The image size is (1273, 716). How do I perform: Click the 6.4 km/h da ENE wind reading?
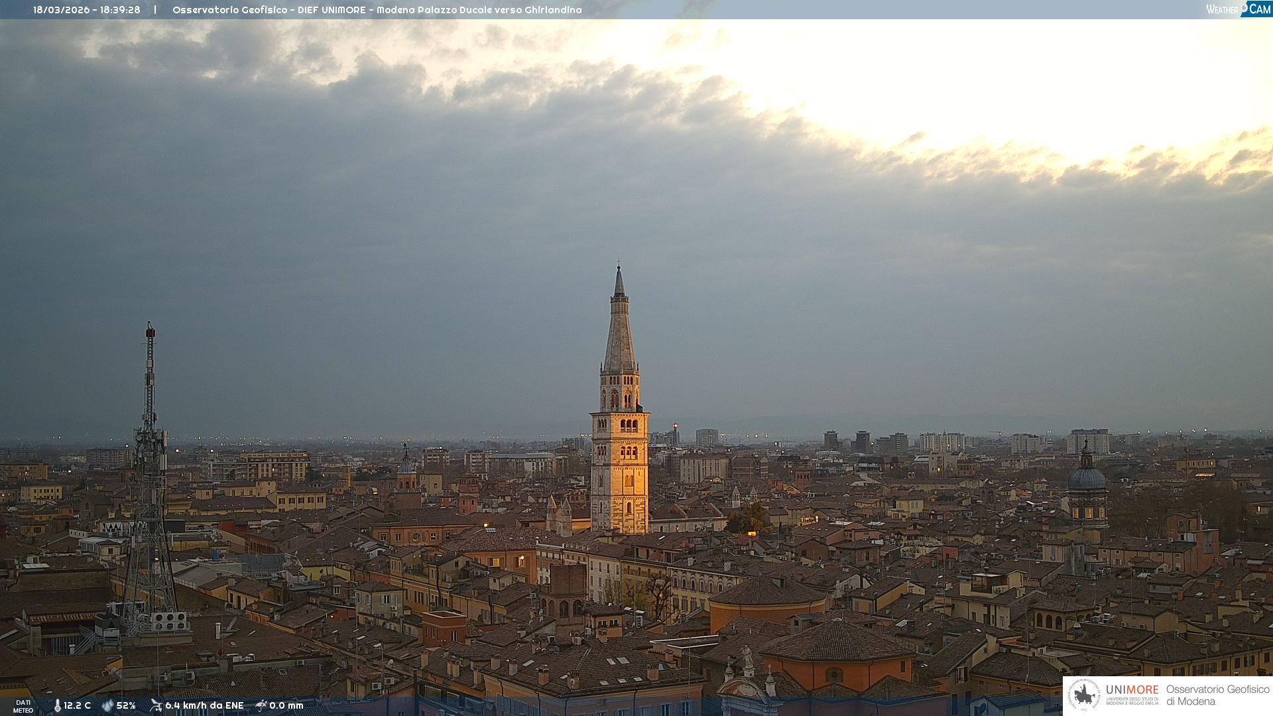(x=204, y=705)
